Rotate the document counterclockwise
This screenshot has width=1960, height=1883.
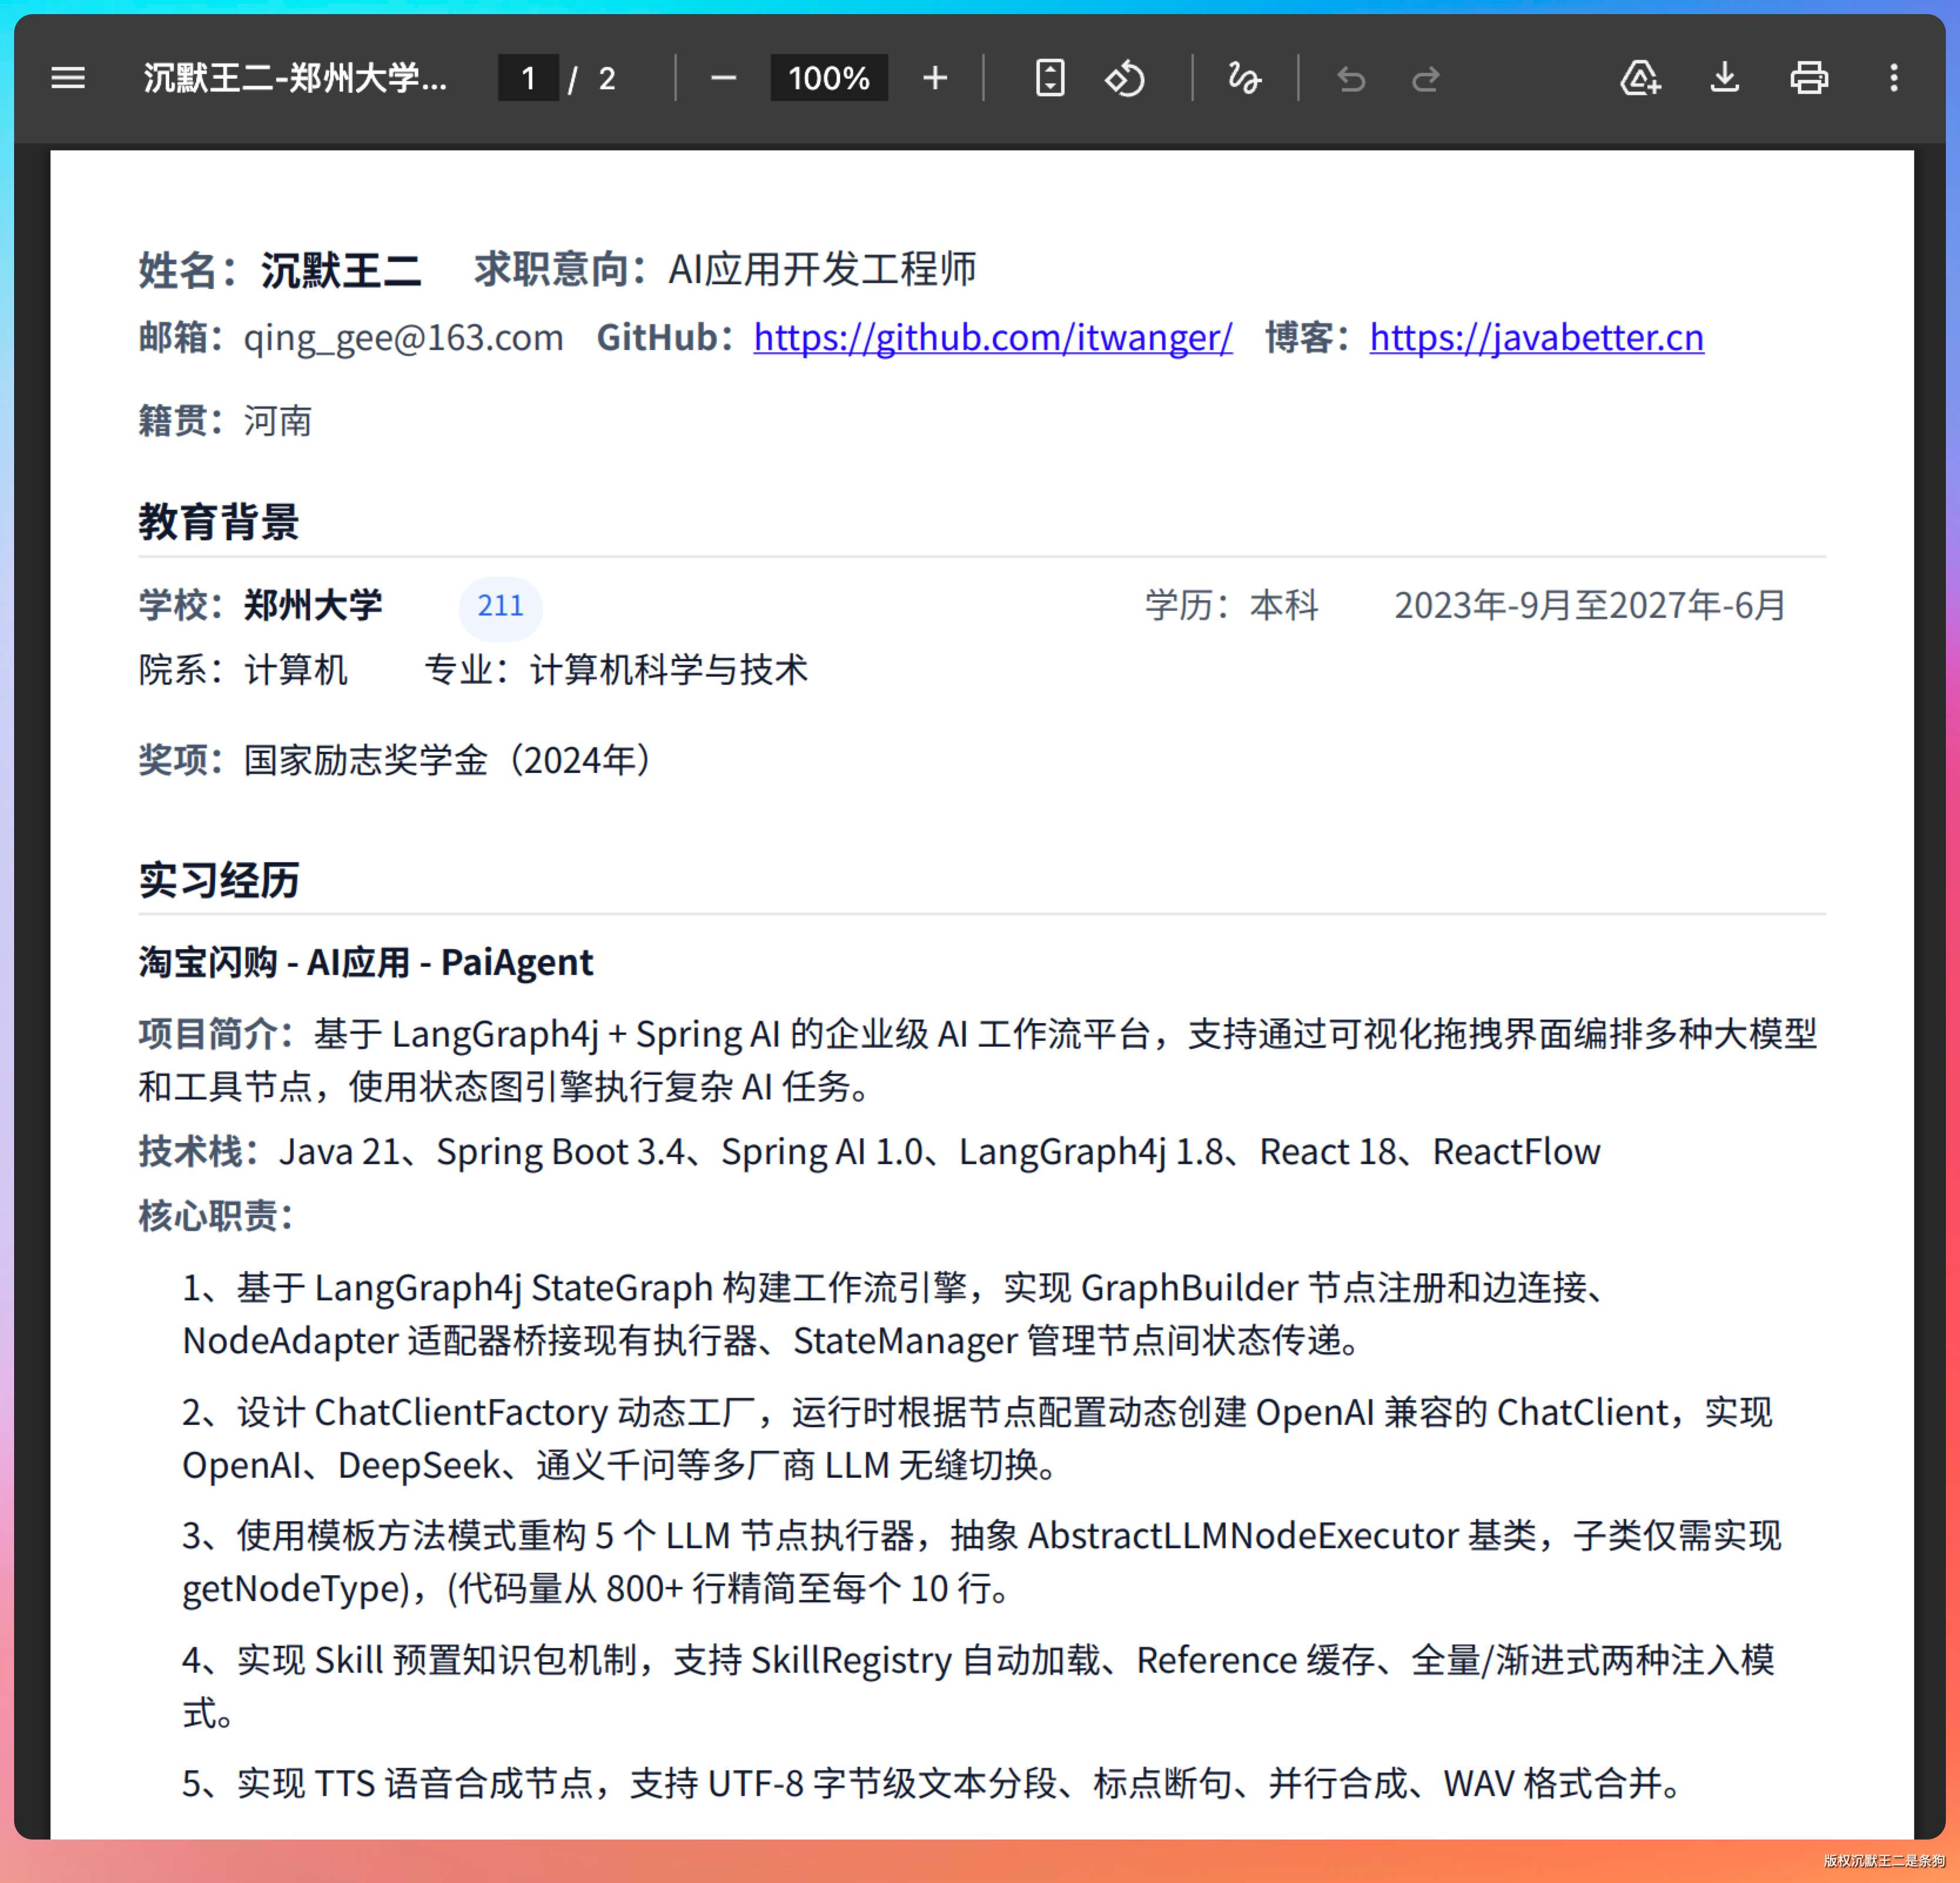(x=1125, y=78)
